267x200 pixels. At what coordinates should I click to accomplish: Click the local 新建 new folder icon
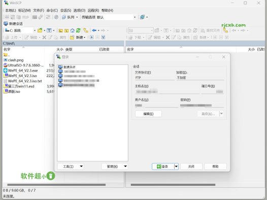[x=72, y=37]
